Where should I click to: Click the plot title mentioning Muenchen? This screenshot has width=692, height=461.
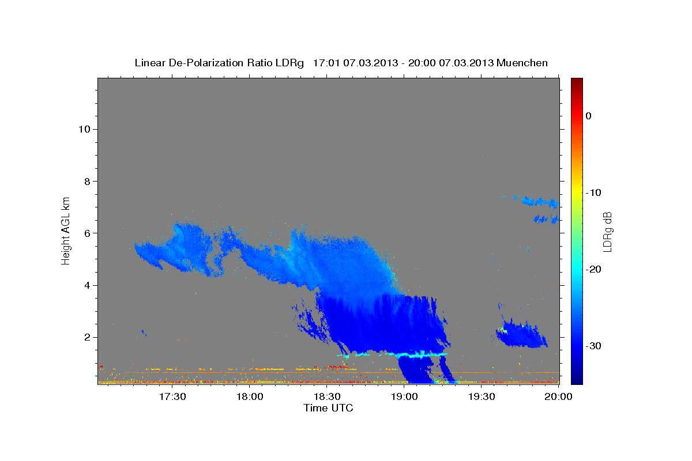click(x=341, y=63)
